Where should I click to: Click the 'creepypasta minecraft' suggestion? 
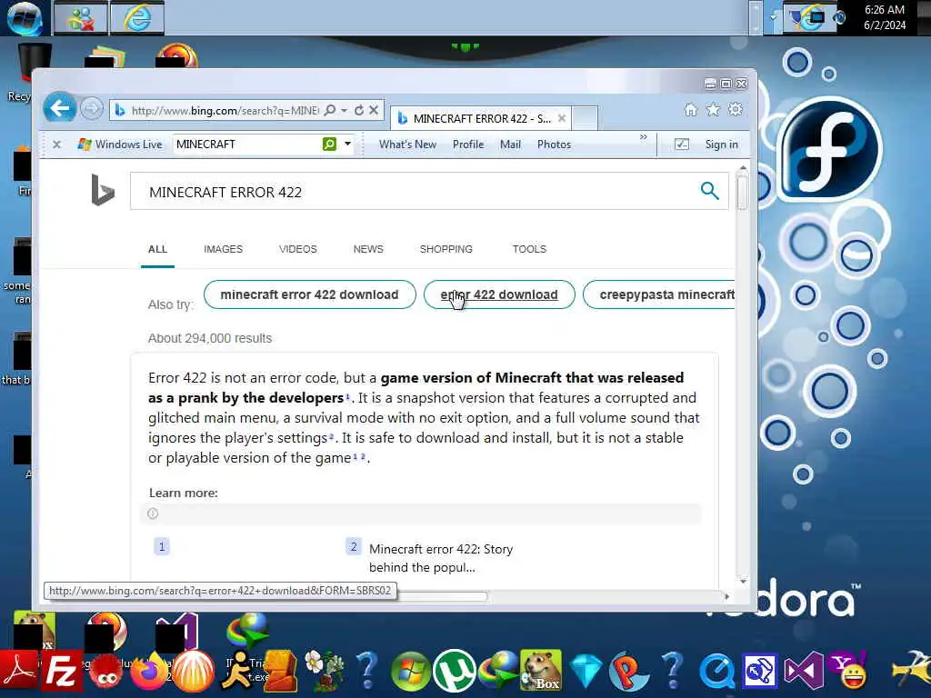(x=659, y=294)
